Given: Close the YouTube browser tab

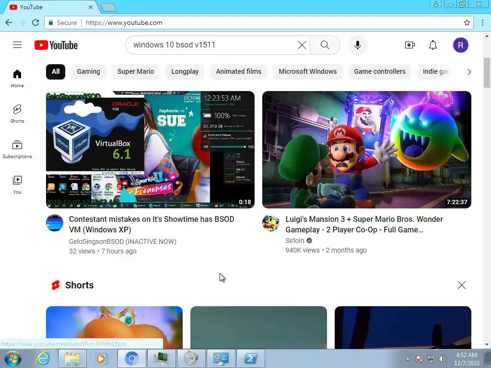Looking at the screenshot, I should [91, 7].
